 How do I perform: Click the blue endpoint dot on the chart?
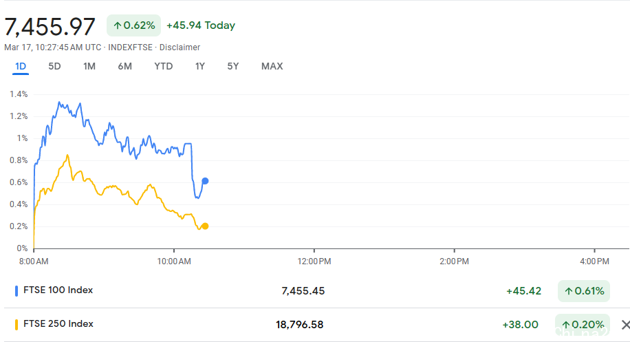tap(205, 181)
